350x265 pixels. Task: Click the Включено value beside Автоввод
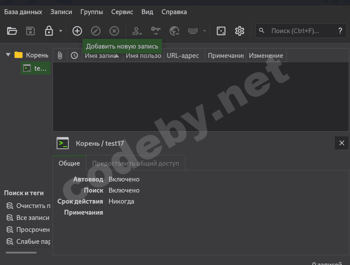pos(124,179)
